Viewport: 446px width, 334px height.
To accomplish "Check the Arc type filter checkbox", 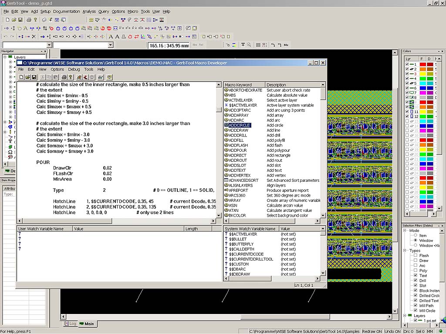I will (x=416, y=265).
